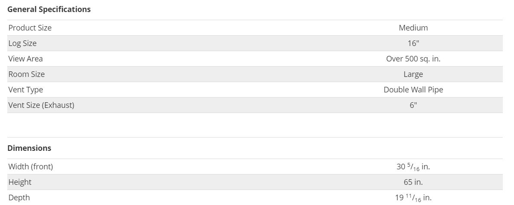Click the 30 5/16 in. width value
The width and height of the screenshot is (514, 205).
coord(413,167)
